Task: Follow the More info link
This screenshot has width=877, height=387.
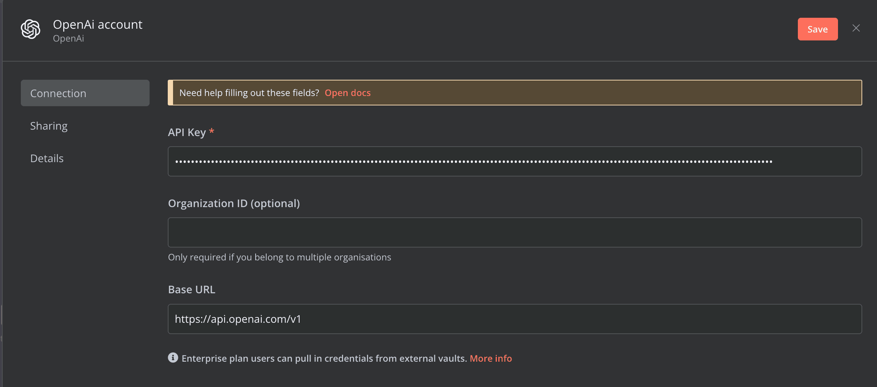Action: point(491,358)
